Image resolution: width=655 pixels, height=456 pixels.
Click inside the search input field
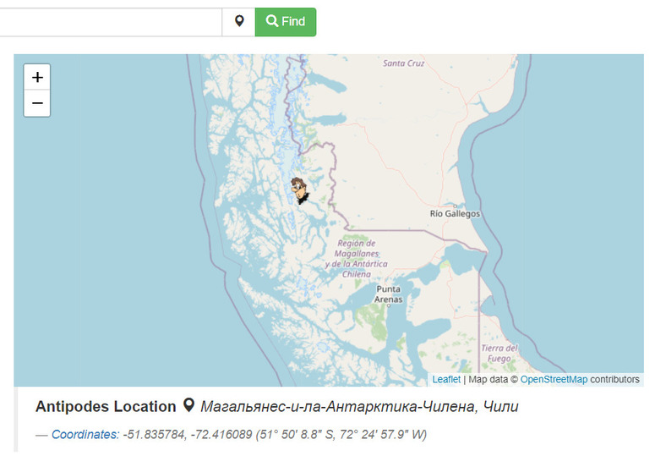[111, 22]
